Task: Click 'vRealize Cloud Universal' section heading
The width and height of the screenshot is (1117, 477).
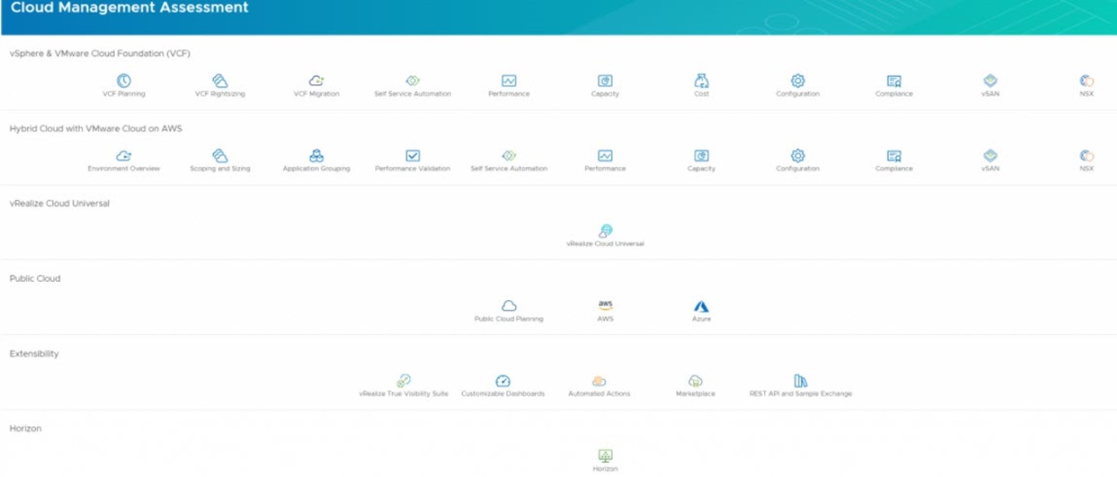Action: [x=59, y=204]
